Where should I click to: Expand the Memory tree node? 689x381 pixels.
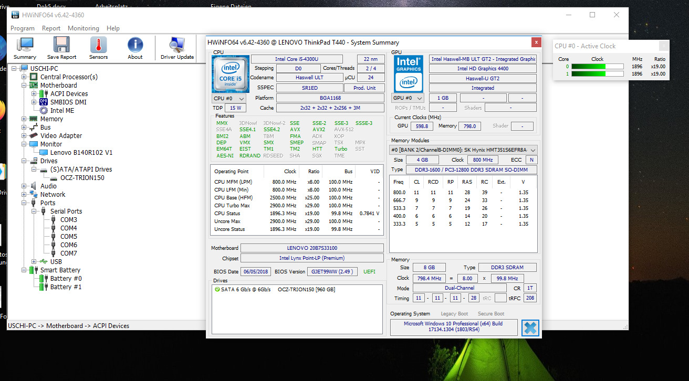tap(24, 119)
